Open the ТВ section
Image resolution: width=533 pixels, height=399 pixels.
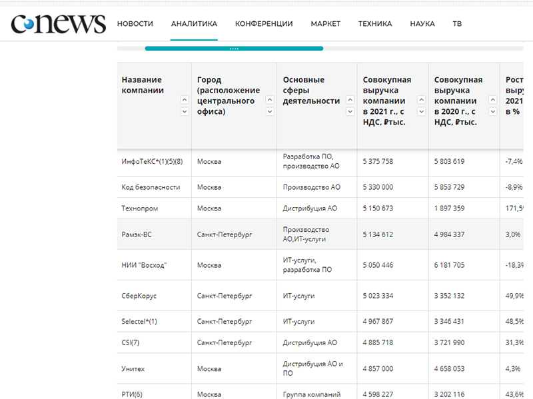[x=457, y=24]
